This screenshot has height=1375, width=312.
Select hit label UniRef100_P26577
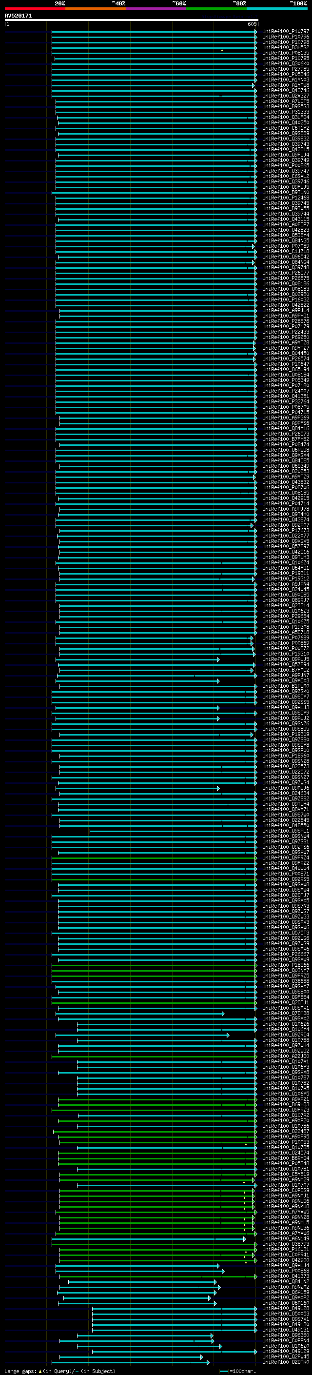[286, 273]
